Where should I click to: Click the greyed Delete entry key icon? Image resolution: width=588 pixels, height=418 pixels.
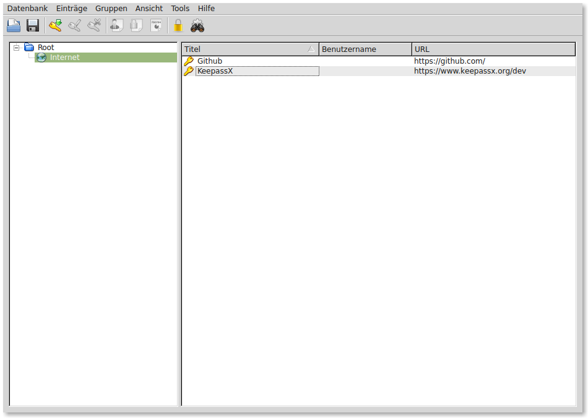click(94, 25)
